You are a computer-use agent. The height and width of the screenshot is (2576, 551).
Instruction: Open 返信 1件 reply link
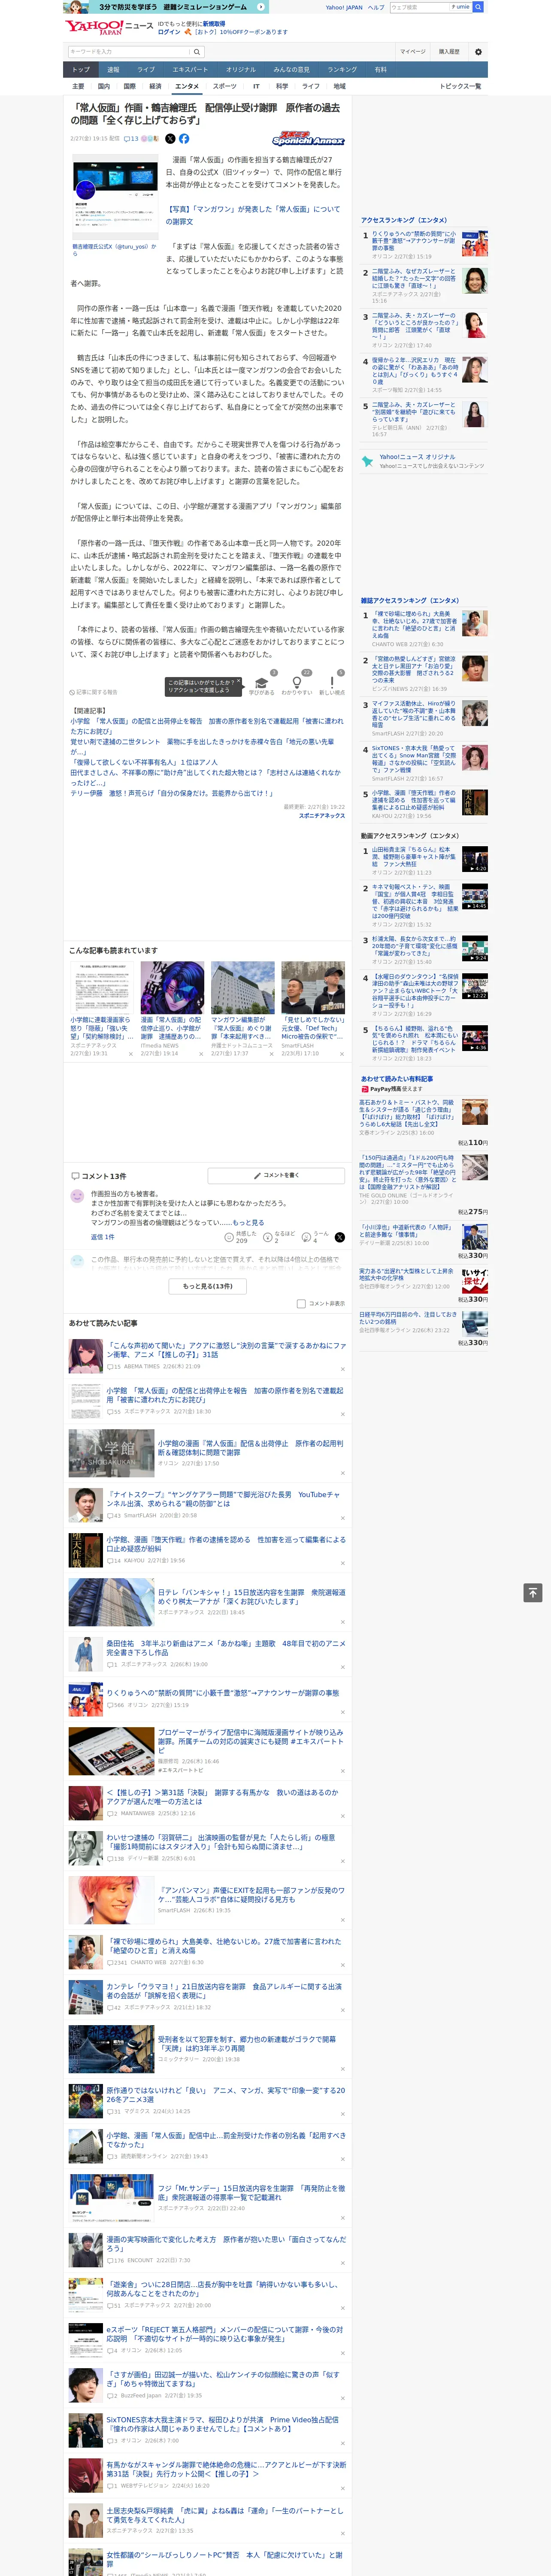click(x=103, y=1237)
